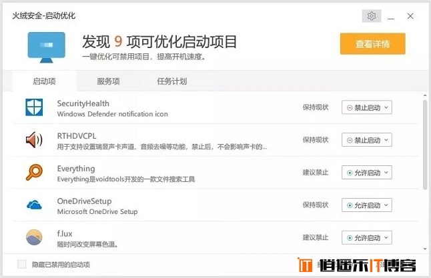The width and height of the screenshot is (431, 278).
Task: Click 保持现状 label in OneDriveSetup row
Action: [x=316, y=205]
